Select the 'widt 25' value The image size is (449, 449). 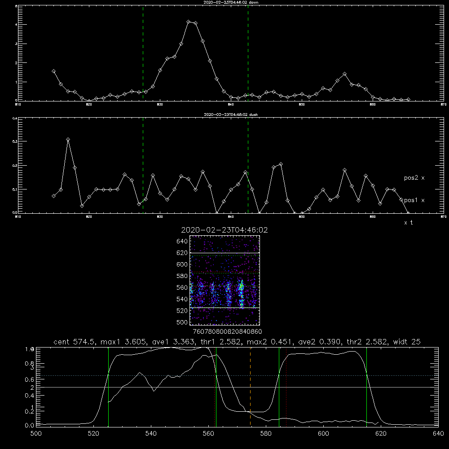coord(407,342)
